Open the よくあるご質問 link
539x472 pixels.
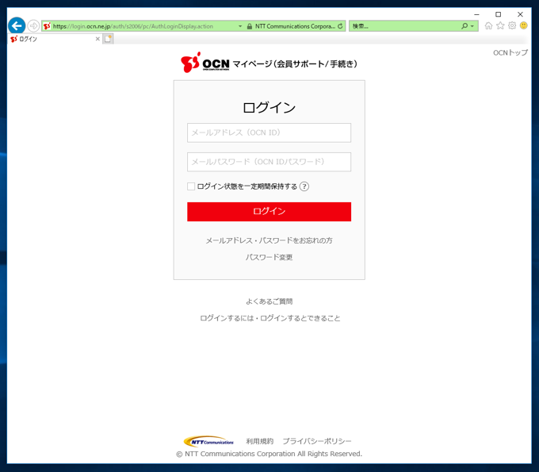[269, 301]
